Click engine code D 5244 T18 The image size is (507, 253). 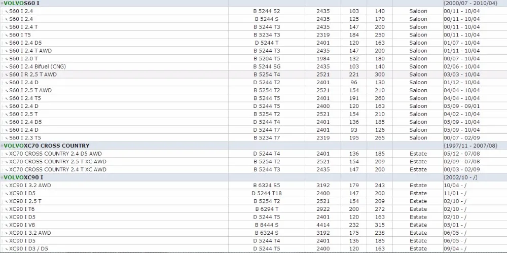(x=267, y=194)
